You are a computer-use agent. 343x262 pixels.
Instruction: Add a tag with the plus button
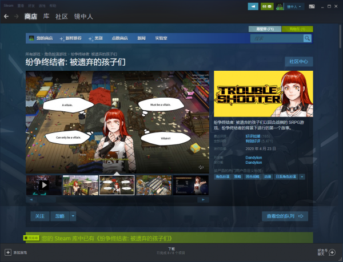(x=302, y=176)
